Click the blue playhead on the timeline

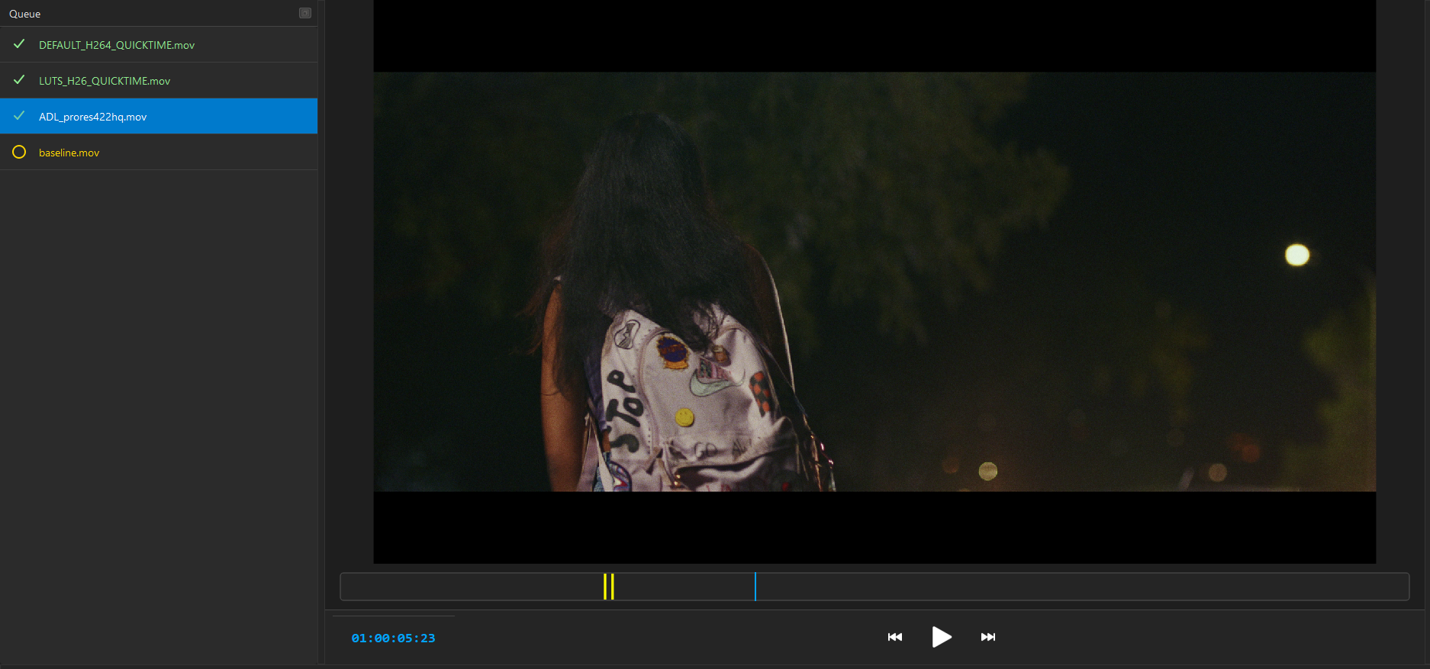(x=755, y=587)
